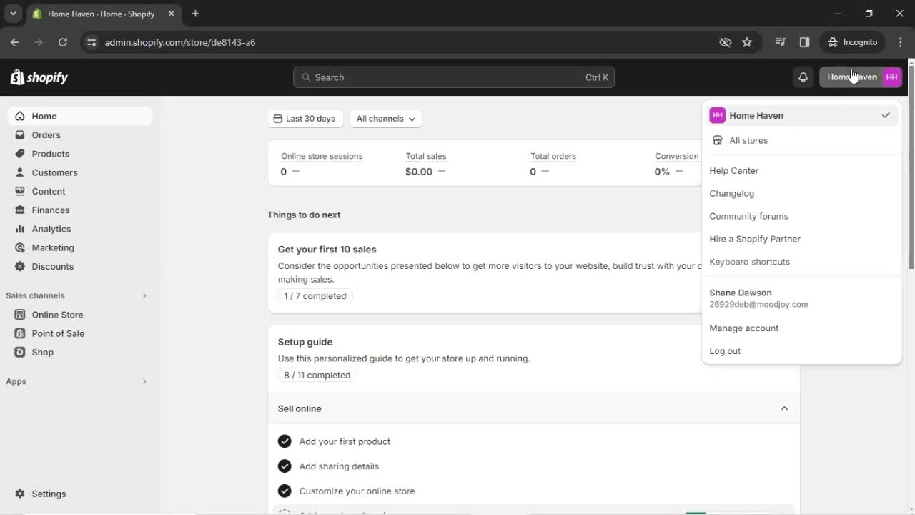Click the Online Store icon

tap(20, 315)
